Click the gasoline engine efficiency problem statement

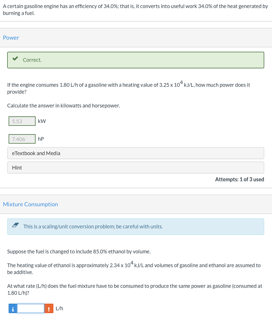[135, 9]
